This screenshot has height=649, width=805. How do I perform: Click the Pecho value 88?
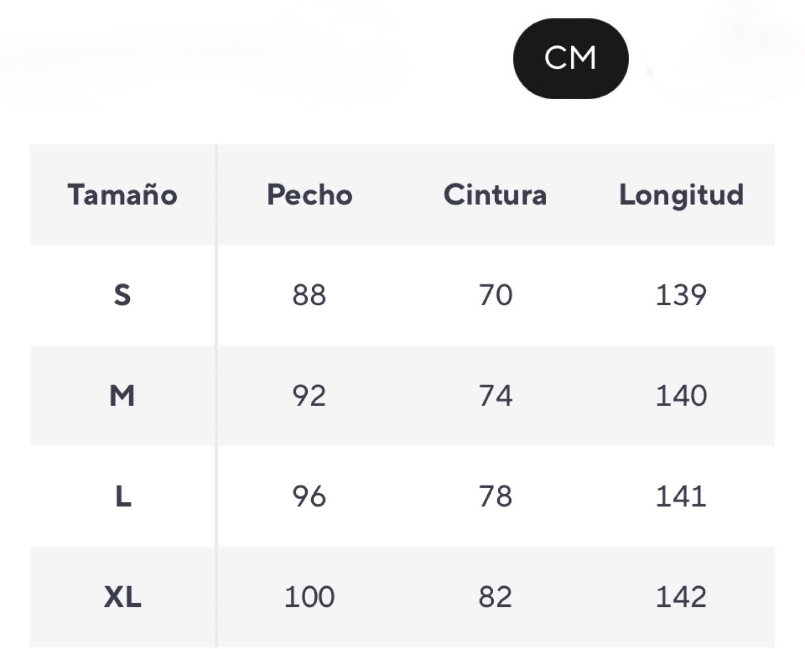(309, 295)
